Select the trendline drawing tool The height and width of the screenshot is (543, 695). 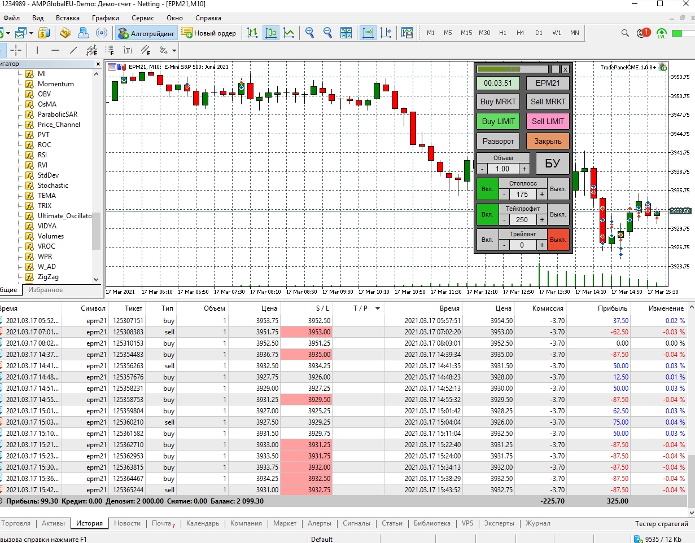coord(73,50)
